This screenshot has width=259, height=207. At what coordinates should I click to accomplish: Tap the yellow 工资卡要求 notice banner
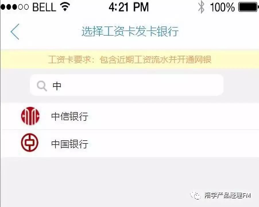[x=129, y=60]
